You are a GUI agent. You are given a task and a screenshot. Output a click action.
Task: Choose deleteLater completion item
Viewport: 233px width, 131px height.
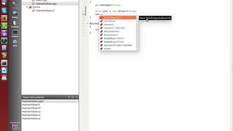[x=118, y=31]
